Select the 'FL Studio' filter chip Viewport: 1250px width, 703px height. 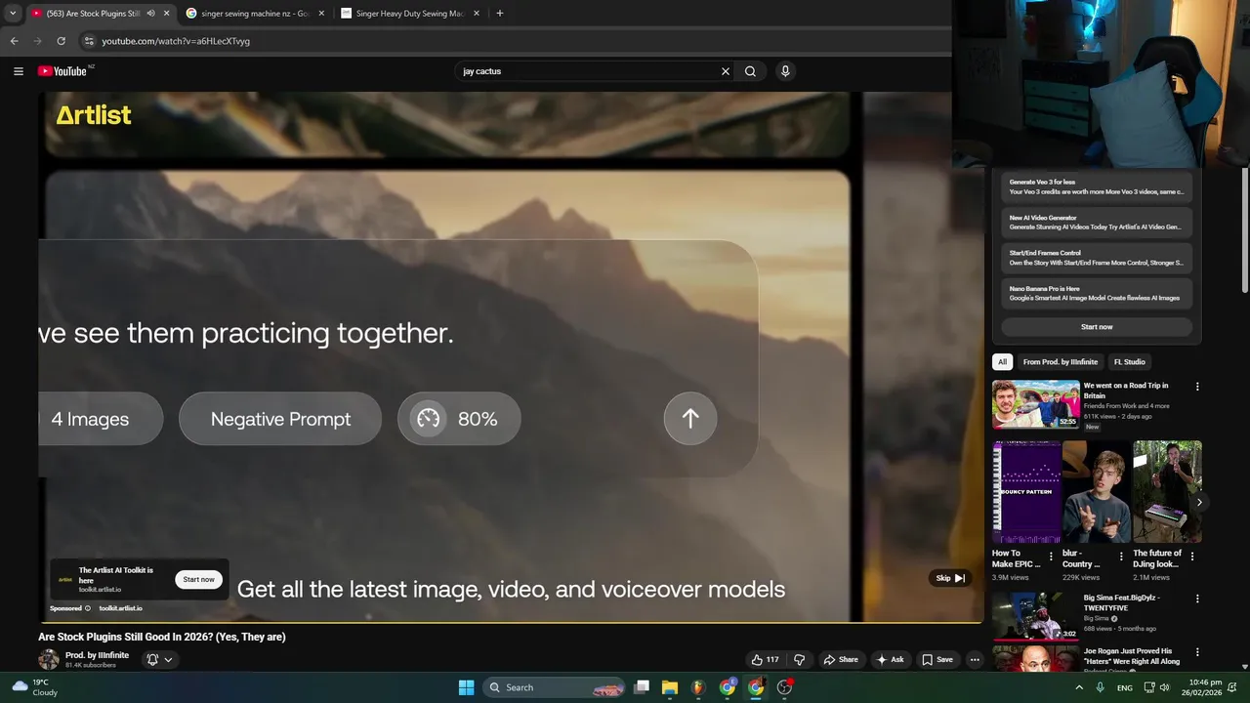[x=1130, y=362]
